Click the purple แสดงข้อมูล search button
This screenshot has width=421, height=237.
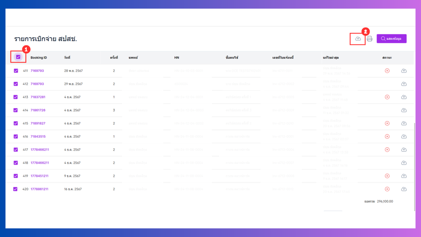pyautogui.click(x=391, y=39)
